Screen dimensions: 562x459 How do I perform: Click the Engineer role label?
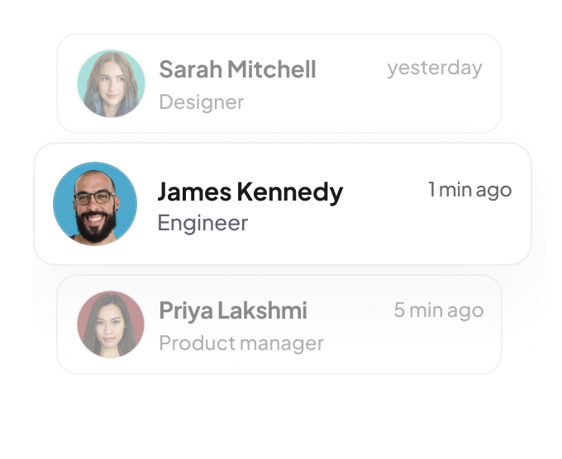[202, 223]
